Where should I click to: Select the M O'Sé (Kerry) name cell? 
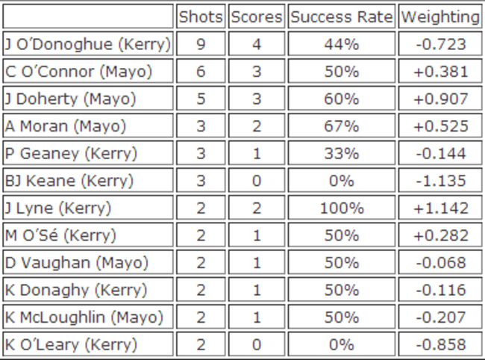tap(60, 235)
